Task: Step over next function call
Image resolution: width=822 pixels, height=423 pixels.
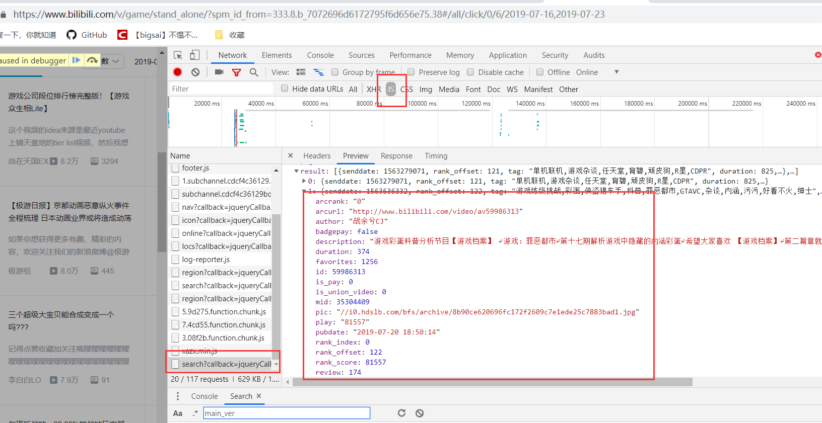Action: pyautogui.click(x=92, y=60)
